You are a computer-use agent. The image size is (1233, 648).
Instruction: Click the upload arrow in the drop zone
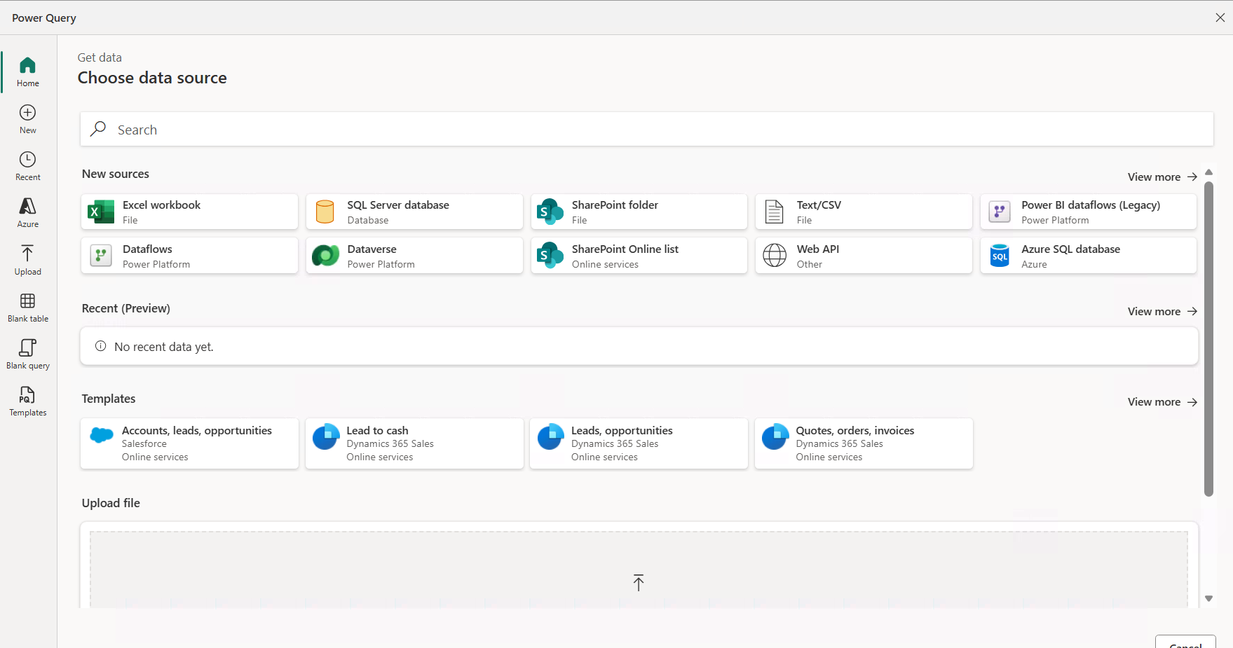coord(639,582)
